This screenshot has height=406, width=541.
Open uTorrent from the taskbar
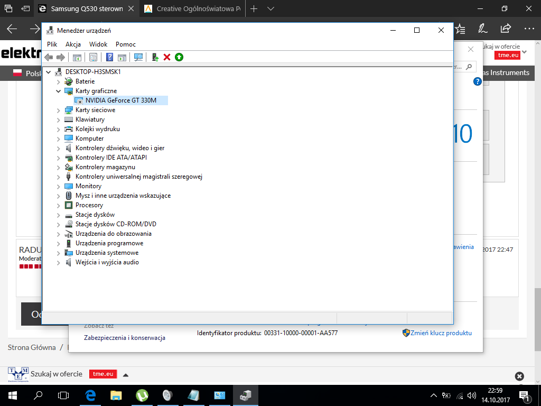pos(142,395)
